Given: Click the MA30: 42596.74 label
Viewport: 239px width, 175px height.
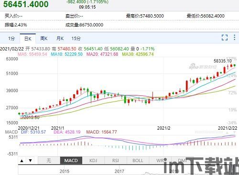Looking at the screenshot, I should (138, 54).
